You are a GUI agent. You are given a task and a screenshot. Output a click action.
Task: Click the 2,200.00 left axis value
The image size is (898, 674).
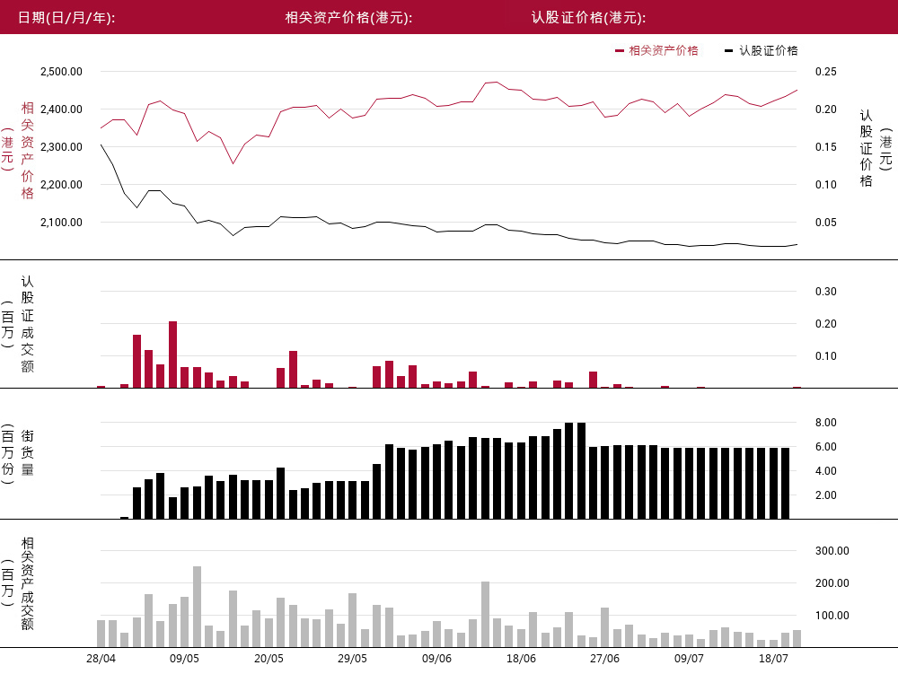61,185
